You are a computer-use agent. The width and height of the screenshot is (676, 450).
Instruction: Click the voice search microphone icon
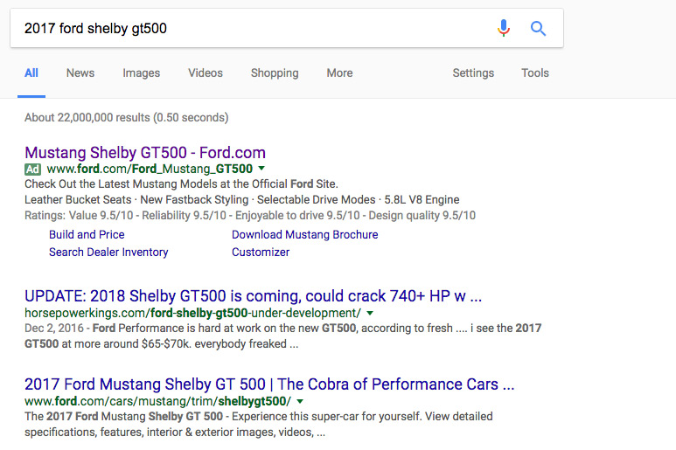click(503, 29)
